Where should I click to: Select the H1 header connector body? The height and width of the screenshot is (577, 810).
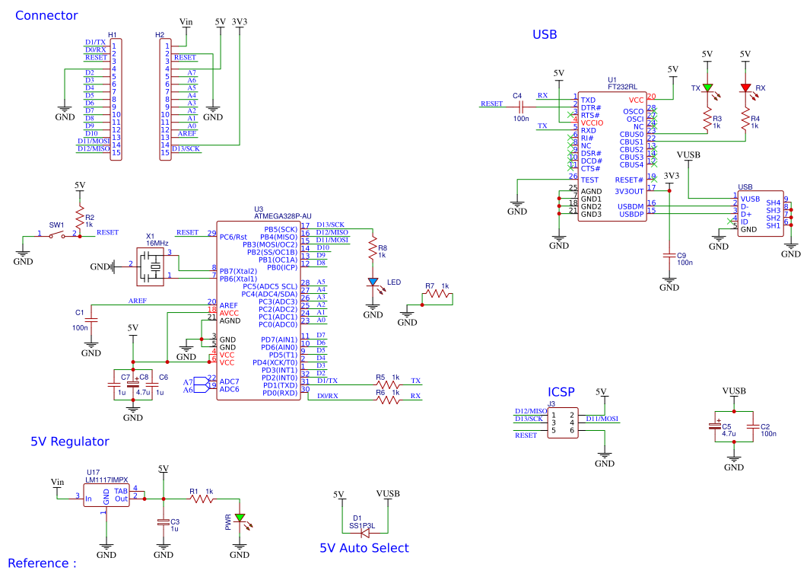(116, 99)
